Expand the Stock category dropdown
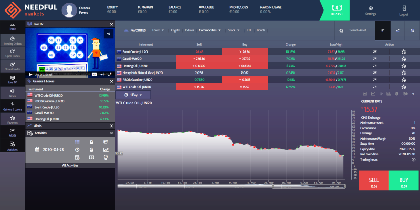This screenshot has height=210, width=420. click(x=234, y=30)
